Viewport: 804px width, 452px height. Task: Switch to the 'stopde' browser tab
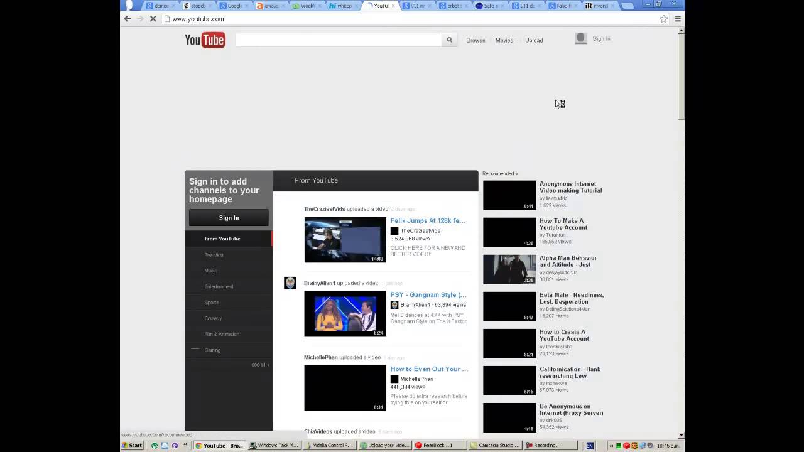[x=197, y=6]
